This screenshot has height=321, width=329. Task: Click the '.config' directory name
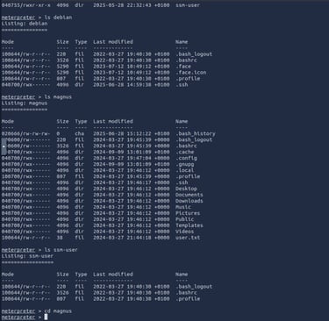186,158
